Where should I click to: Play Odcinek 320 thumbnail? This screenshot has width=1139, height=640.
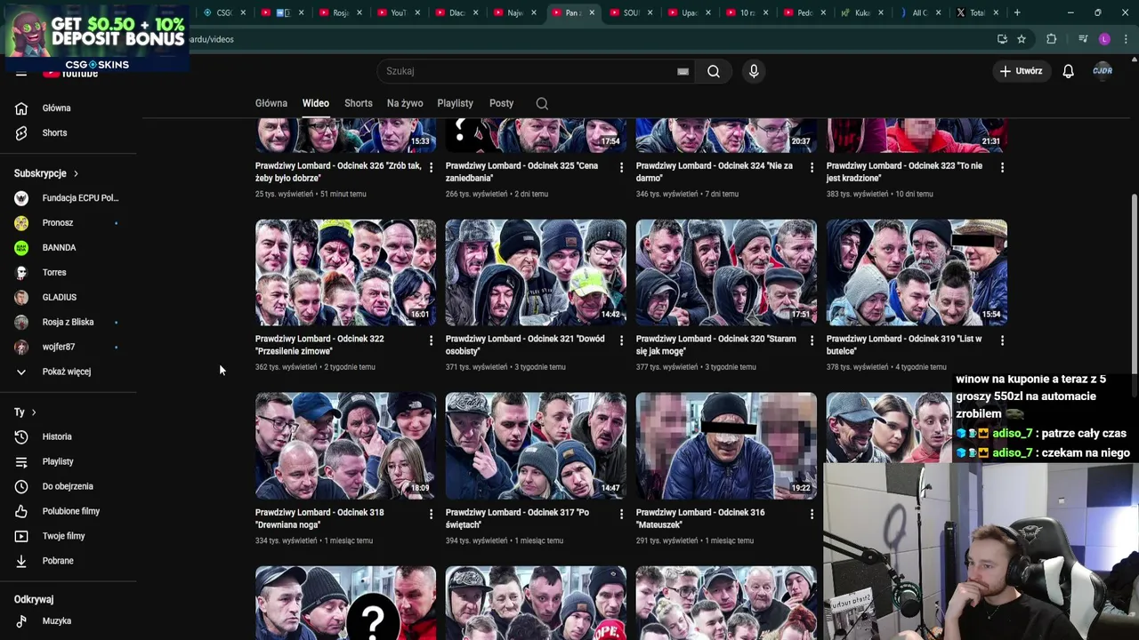pyautogui.click(x=726, y=272)
